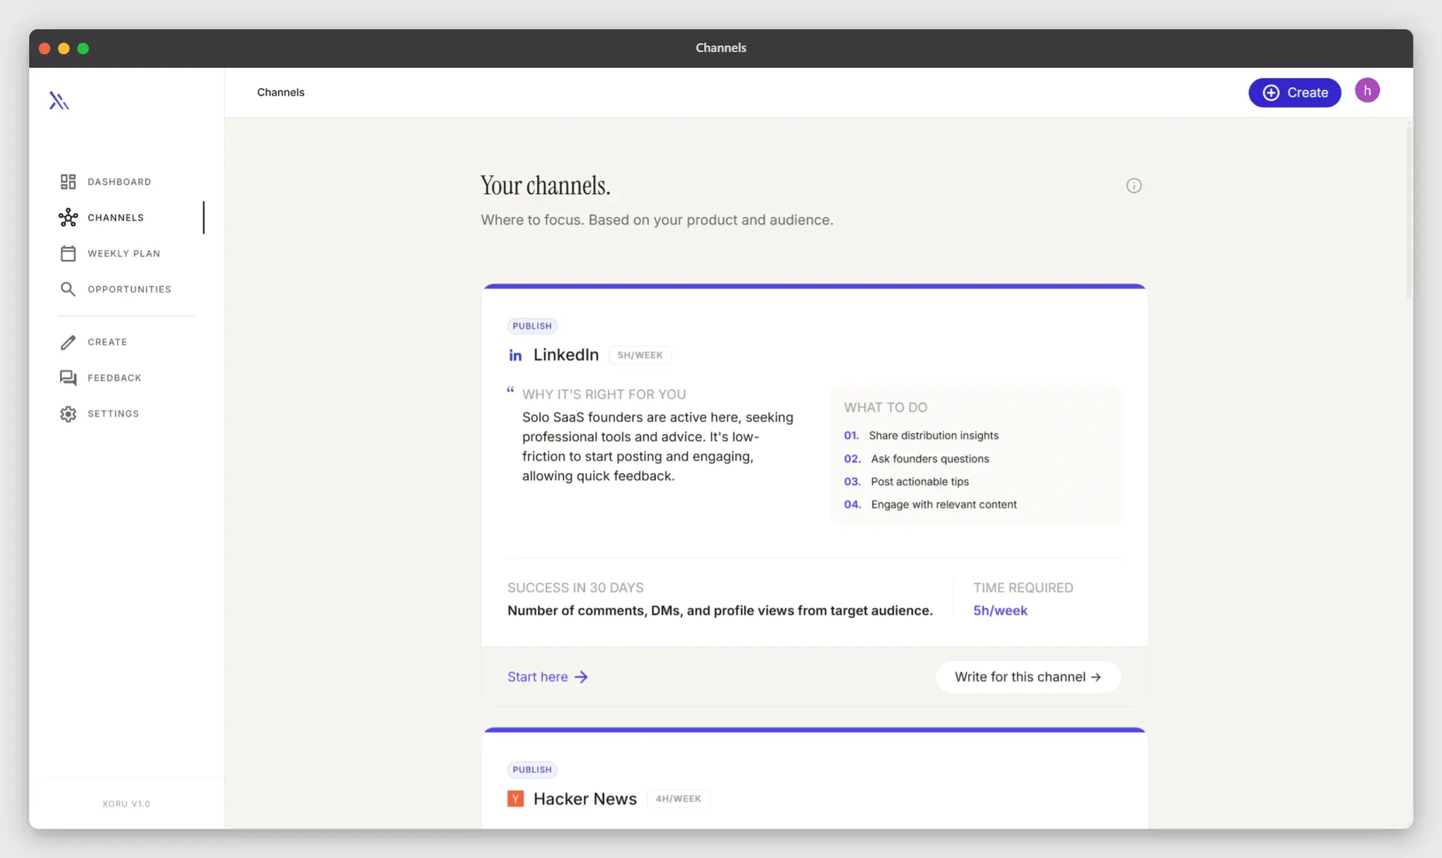Image resolution: width=1442 pixels, height=858 pixels.
Task: Click the info circle icon beside Your channels
Action: pos(1134,186)
